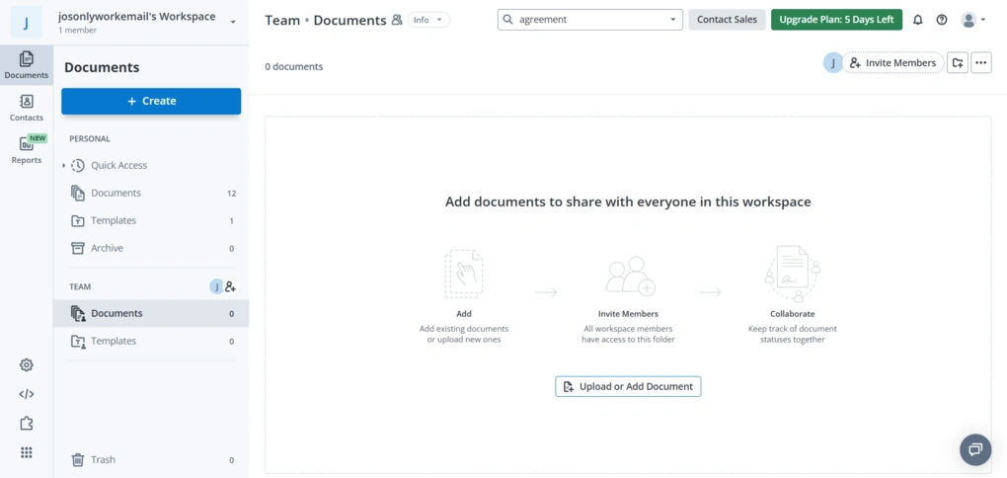Open the workspace switcher dropdown
The height and width of the screenshot is (478, 1007).
click(233, 21)
